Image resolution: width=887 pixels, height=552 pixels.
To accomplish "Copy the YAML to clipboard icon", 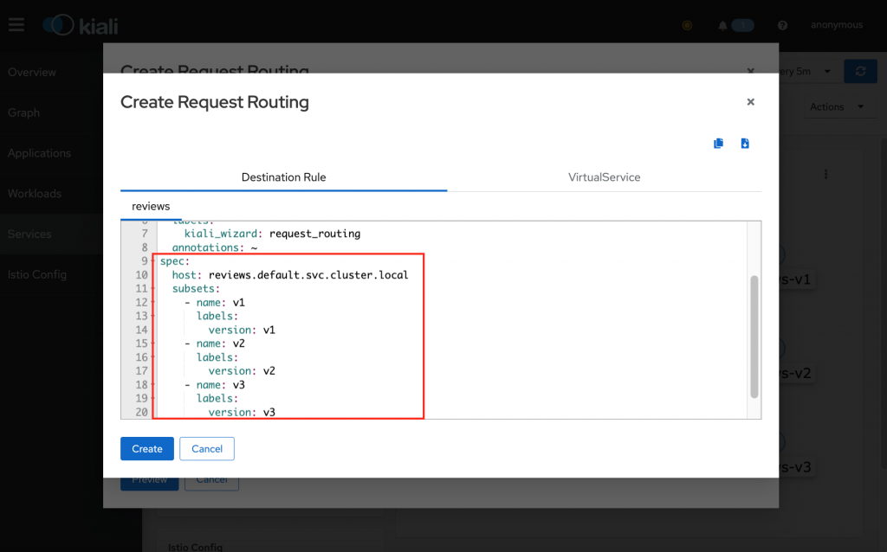I will [x=718, y=144].
